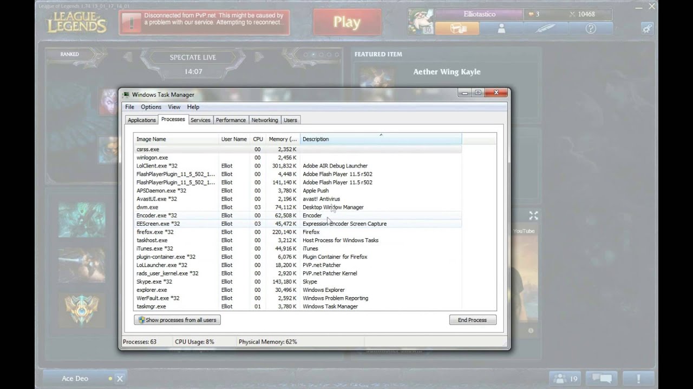This screenshot has height=389, width=693.
Task: Select Skype.exe *32 process
Action: point(298,281)
